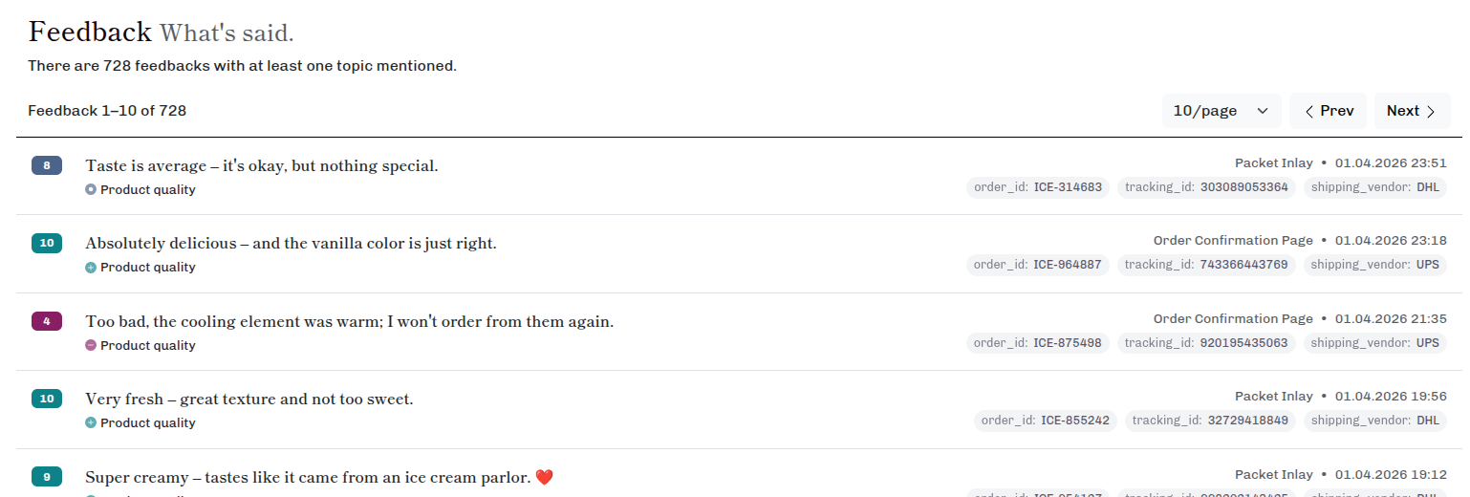Click the score 4 badge
The height and width of the screenshot is (497, 1470).
point(47,321)
